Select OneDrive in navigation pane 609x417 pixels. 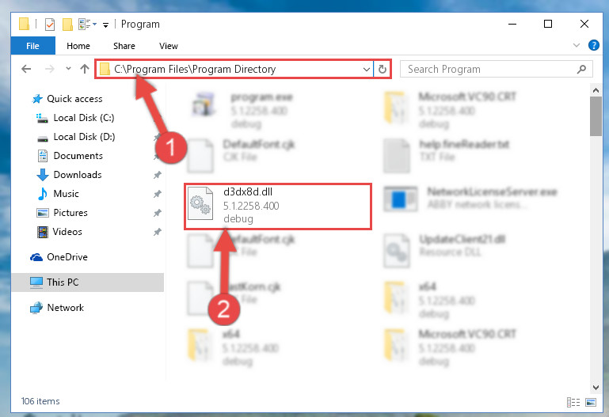(x=59, y=257)
